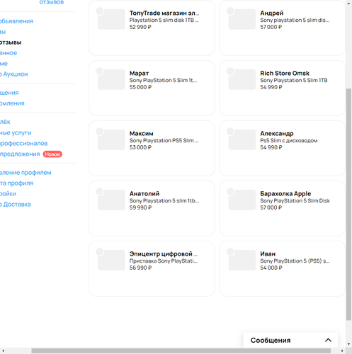Select отзывы in the sidebar menu

coord(11,42)
